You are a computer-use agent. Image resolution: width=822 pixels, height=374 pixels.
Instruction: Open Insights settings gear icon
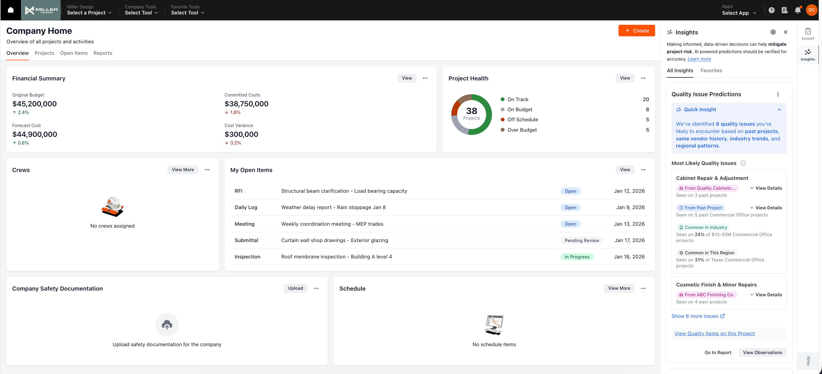pyautogui.click(x=773, y=32)
